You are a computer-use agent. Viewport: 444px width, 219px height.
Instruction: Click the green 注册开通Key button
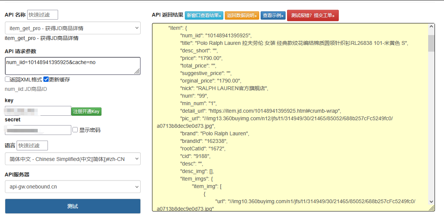[x=87, y=111]
